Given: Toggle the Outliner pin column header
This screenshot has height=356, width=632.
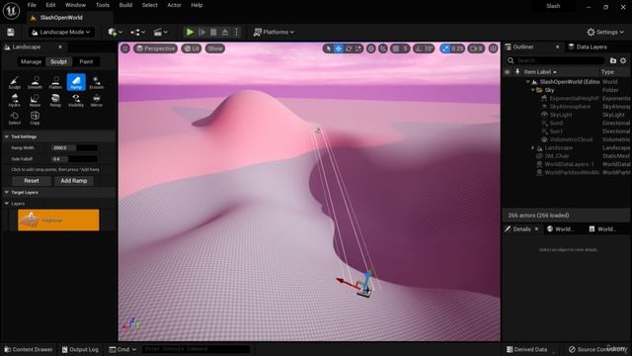Looking at the screenshot, I should 517,72.
